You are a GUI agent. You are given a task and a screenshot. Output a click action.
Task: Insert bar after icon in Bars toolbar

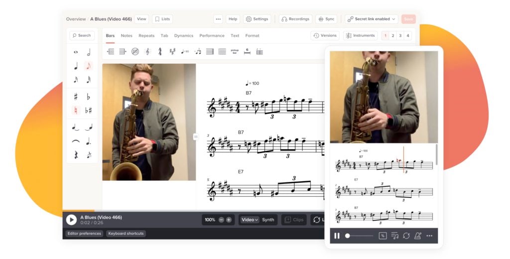pyautogui.click(x=123, y=51)
